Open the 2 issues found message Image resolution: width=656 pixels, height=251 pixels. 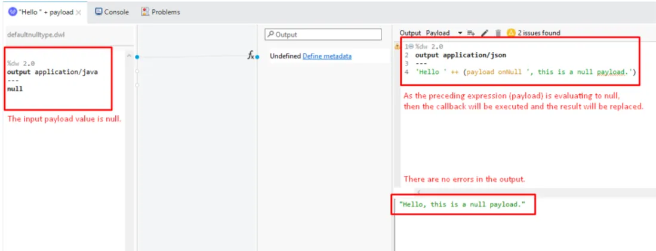pyautogui.click(x=539, y=33)
